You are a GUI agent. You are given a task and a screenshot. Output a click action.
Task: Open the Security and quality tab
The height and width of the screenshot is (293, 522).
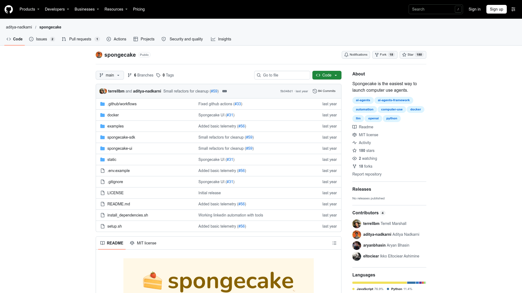[182, 39]
